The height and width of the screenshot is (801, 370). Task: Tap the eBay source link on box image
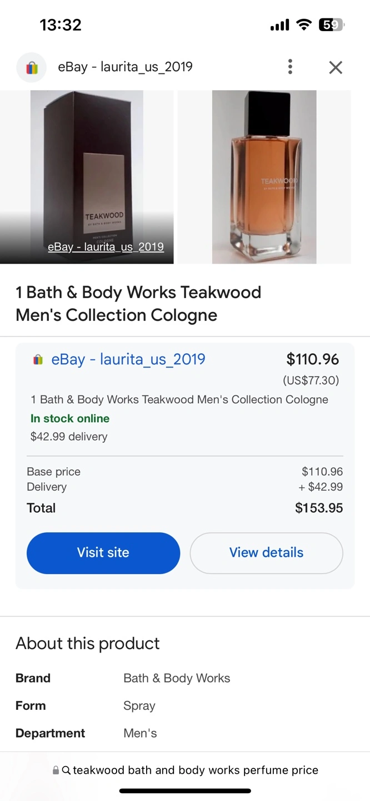(106, 246)
